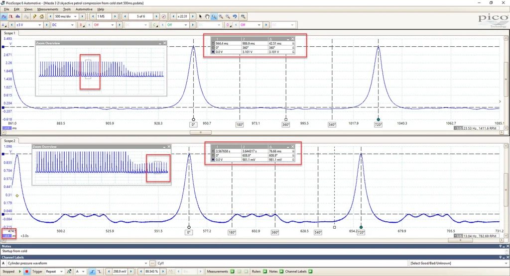
Task: Click Scope 2 0° ruler handle
Action: [x=189, y=227]
